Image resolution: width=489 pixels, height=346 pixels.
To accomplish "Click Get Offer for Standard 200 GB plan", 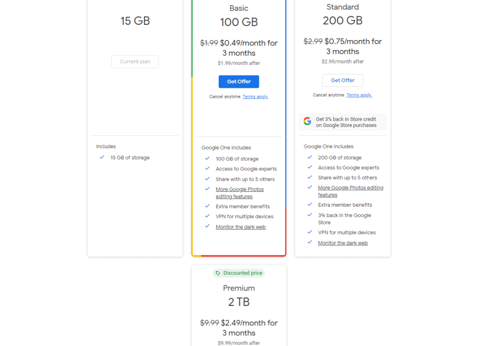I will coord(342,80).
